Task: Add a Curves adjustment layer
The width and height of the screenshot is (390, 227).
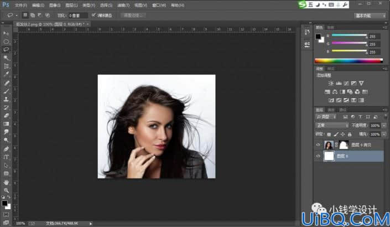Action: point(346,83)
